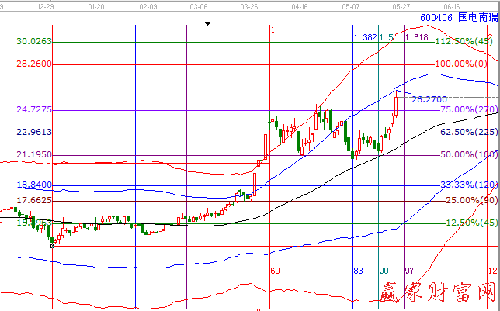Click the low-point marker below the lowest candle
Screen dimensions: 500x311
pyautogui.click(x=53, y=245)
